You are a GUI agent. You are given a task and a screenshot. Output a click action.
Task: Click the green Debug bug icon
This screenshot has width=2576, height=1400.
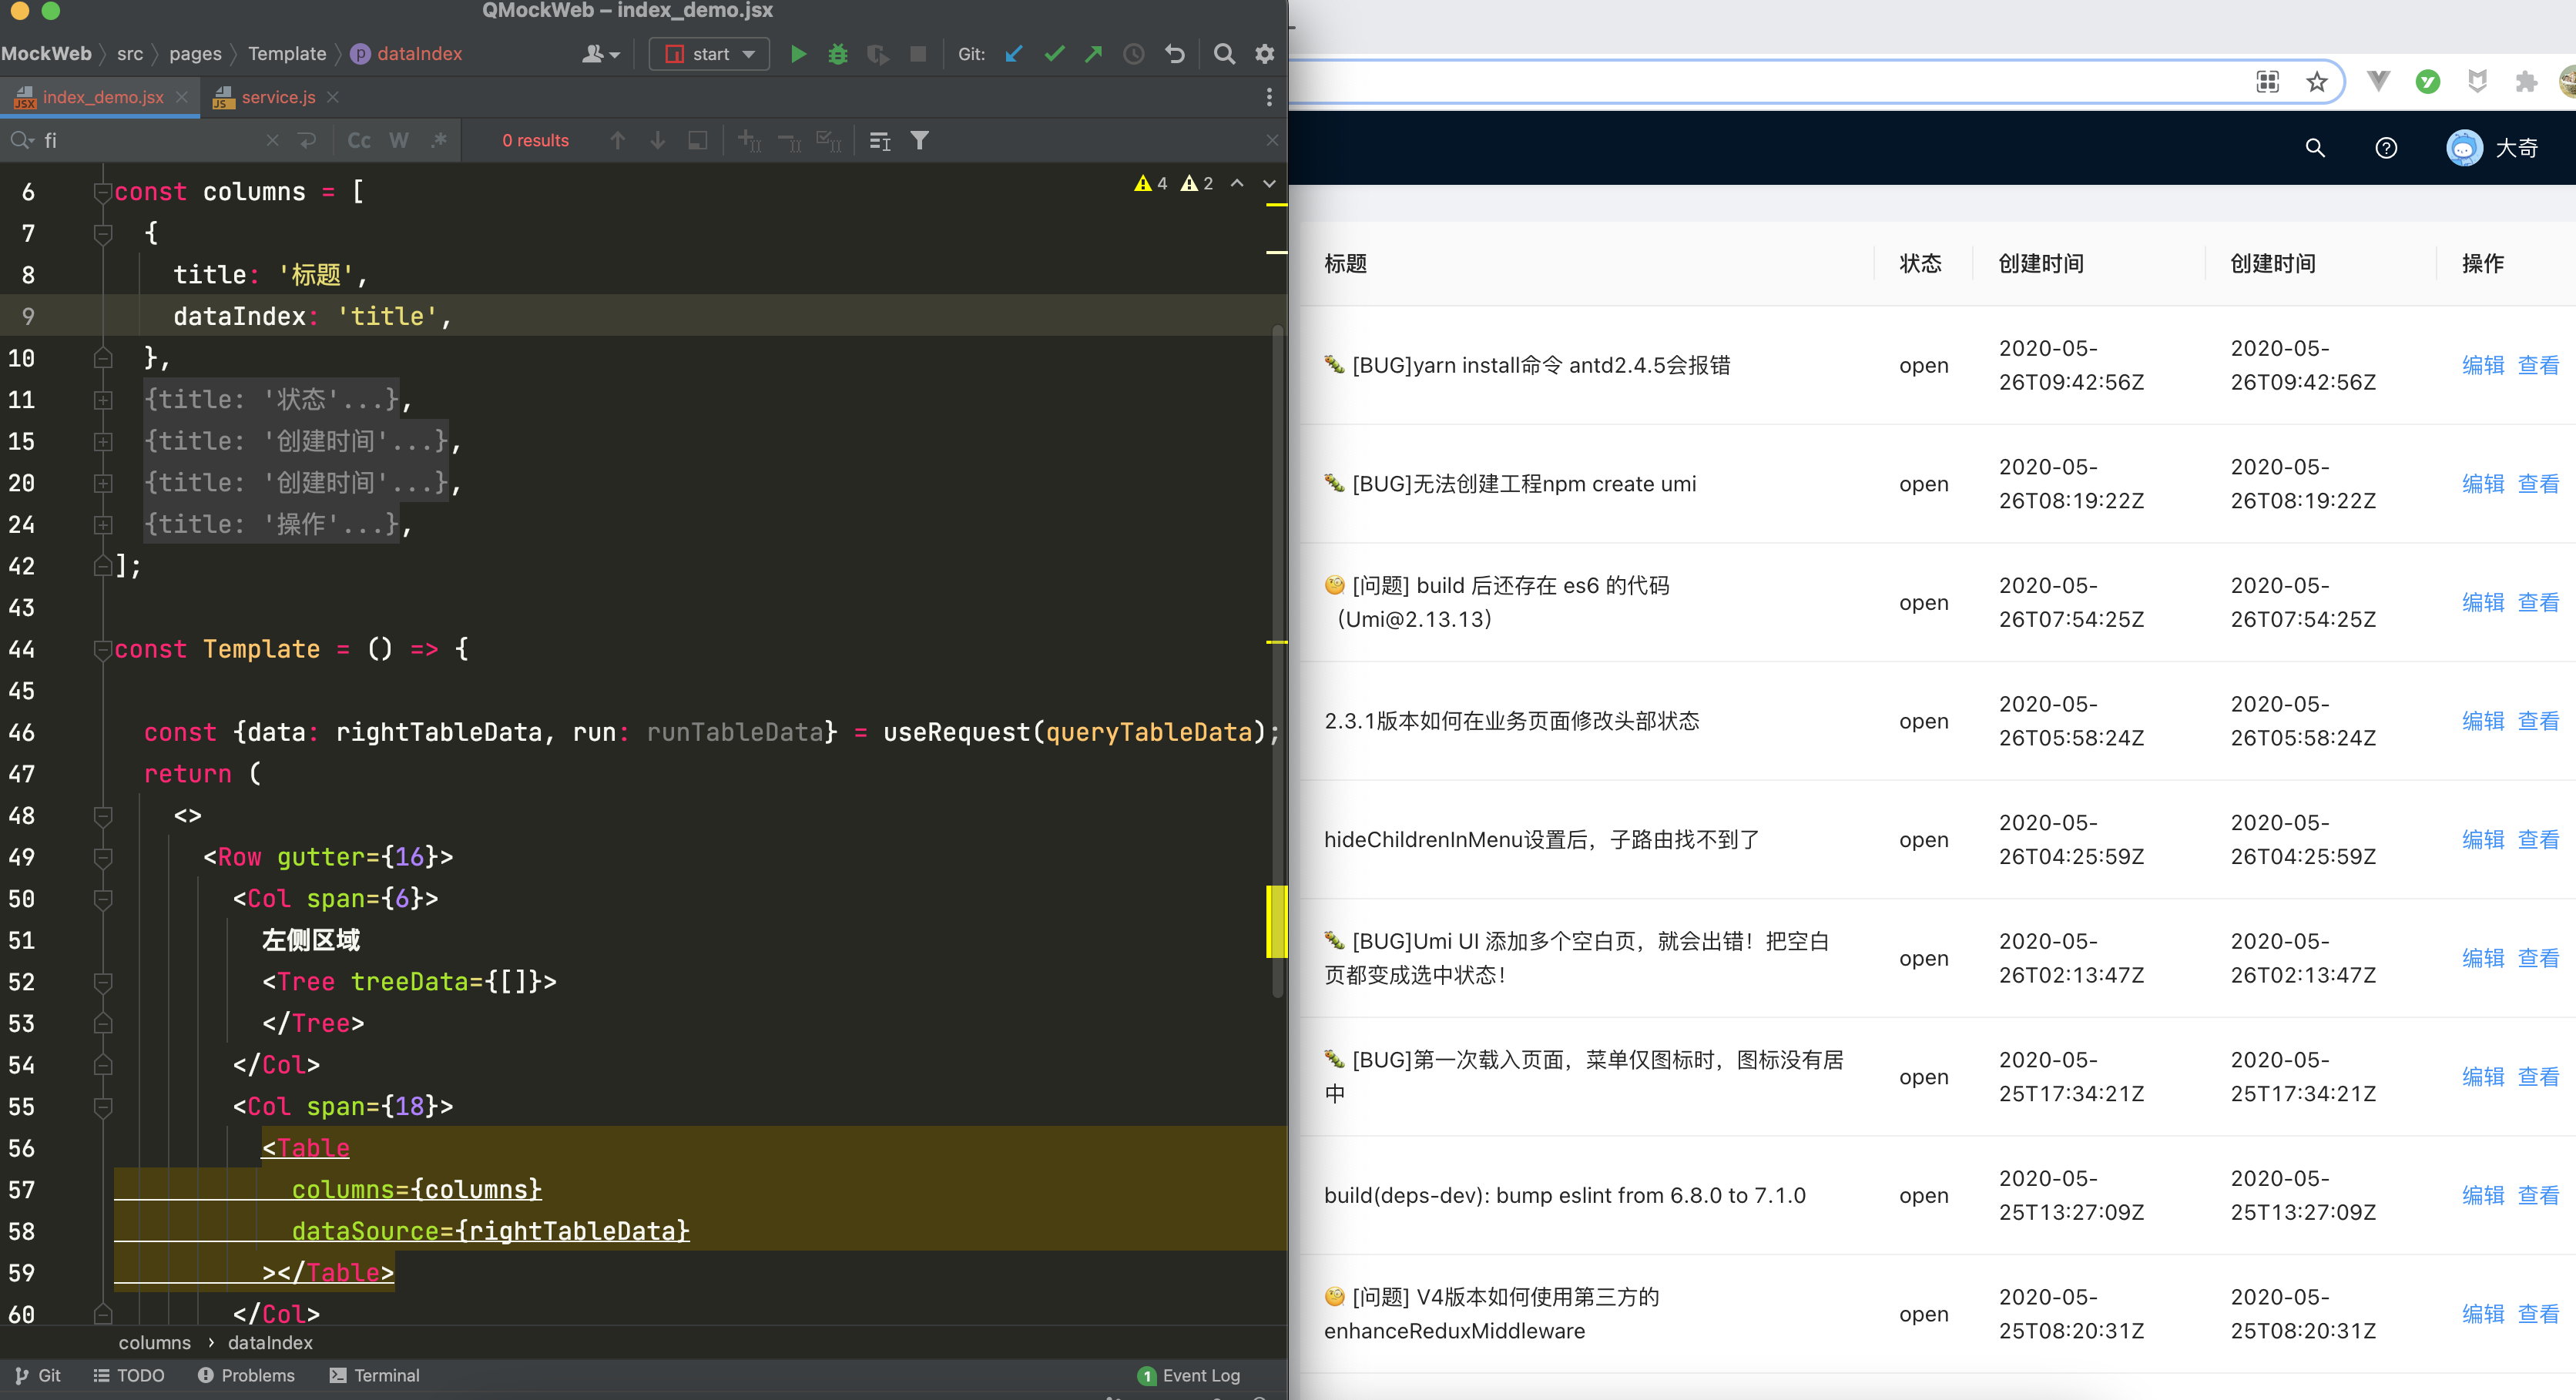[838, 54]
